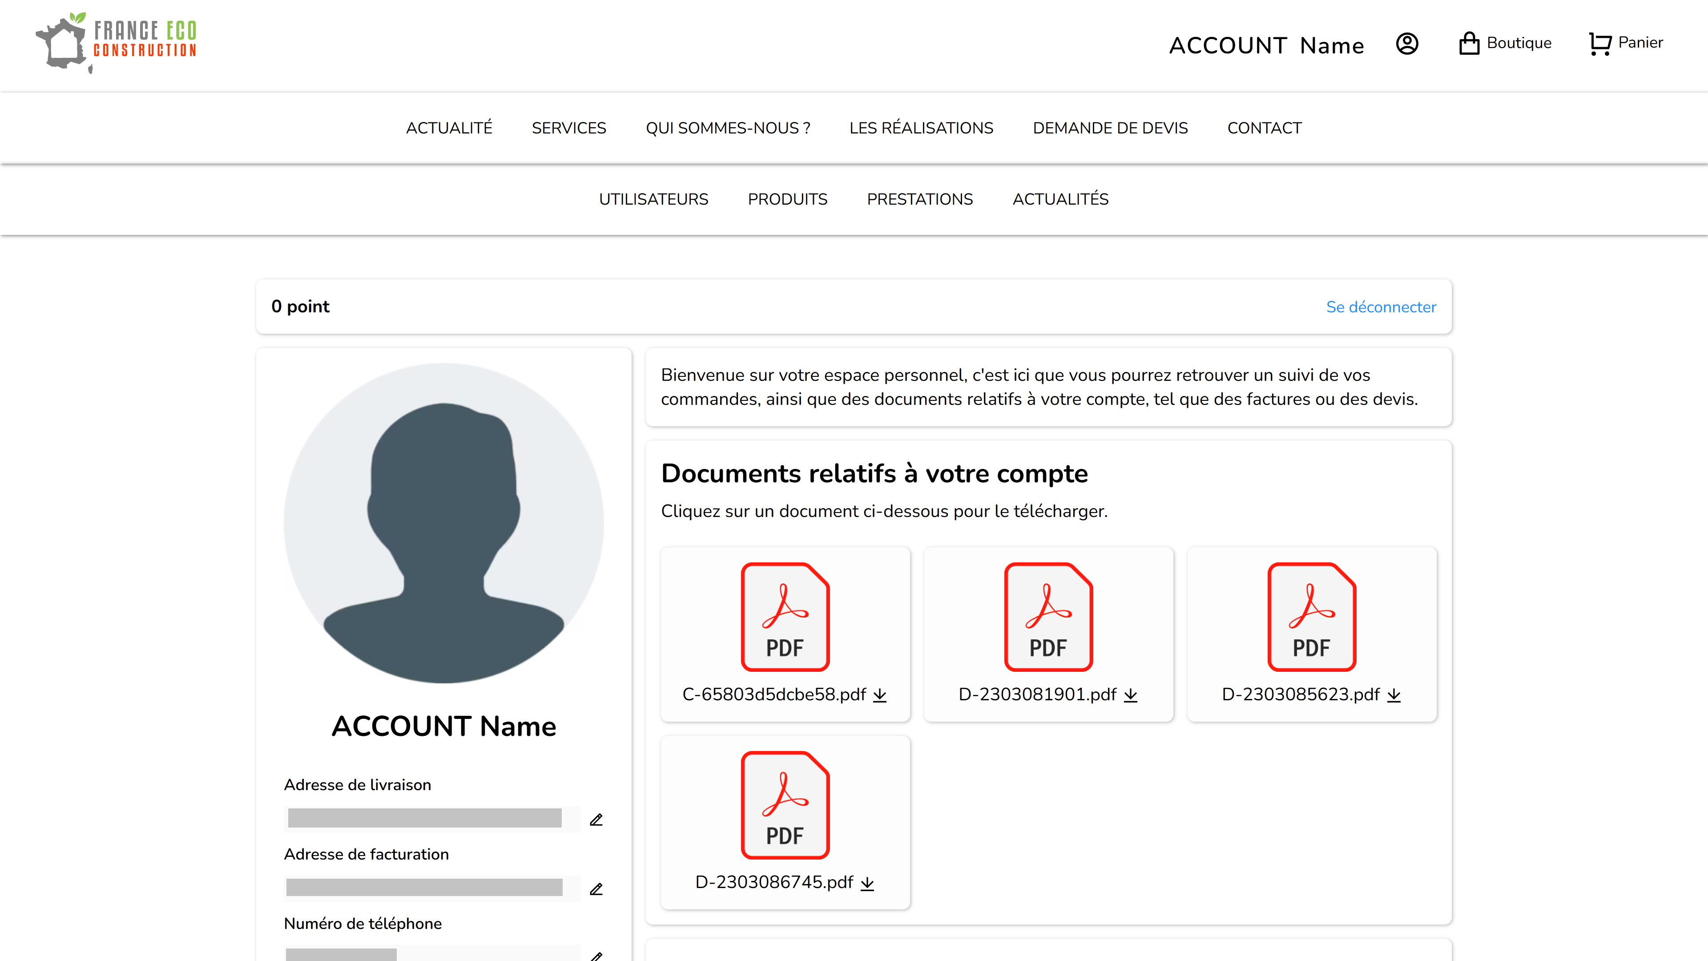Click the Numéro de téléphone field
Viewport: 1708px width, 961px height.
click(x=432, y=954)
